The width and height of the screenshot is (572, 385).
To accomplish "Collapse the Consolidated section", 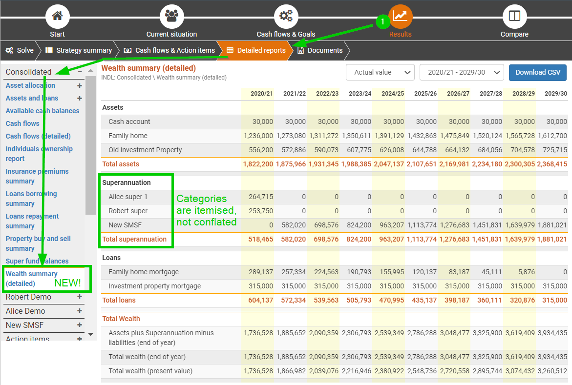I will pyautogui.click(x=80, y=72).
